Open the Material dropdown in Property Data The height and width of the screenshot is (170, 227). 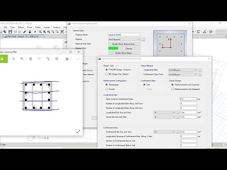(124, 39)
